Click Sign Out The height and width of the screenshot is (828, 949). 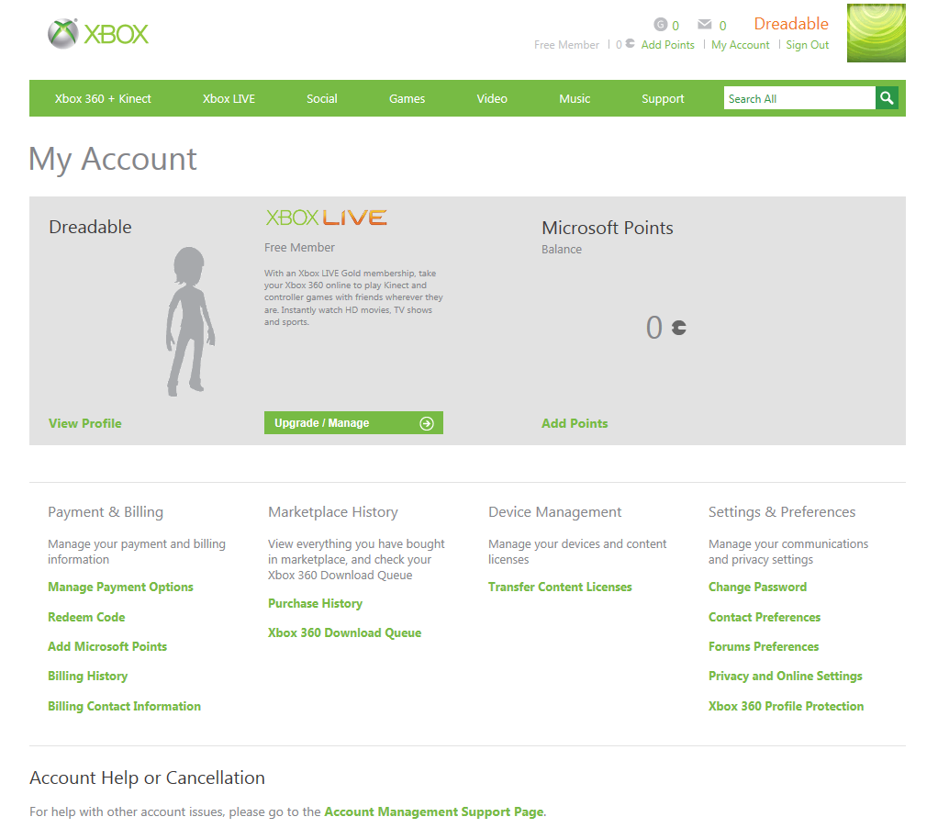808,45
